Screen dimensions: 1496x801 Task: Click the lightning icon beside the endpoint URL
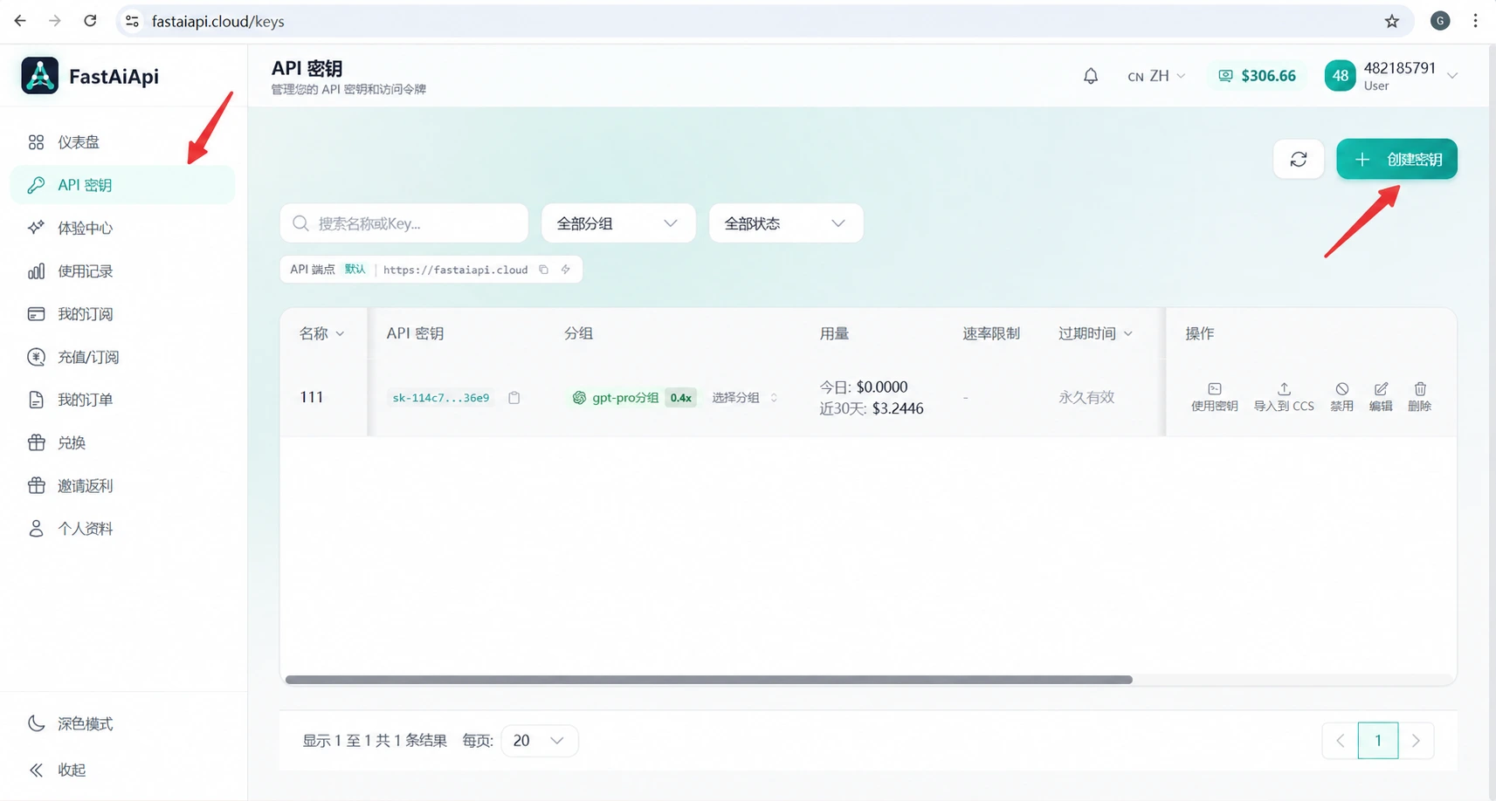coord(566,270)
